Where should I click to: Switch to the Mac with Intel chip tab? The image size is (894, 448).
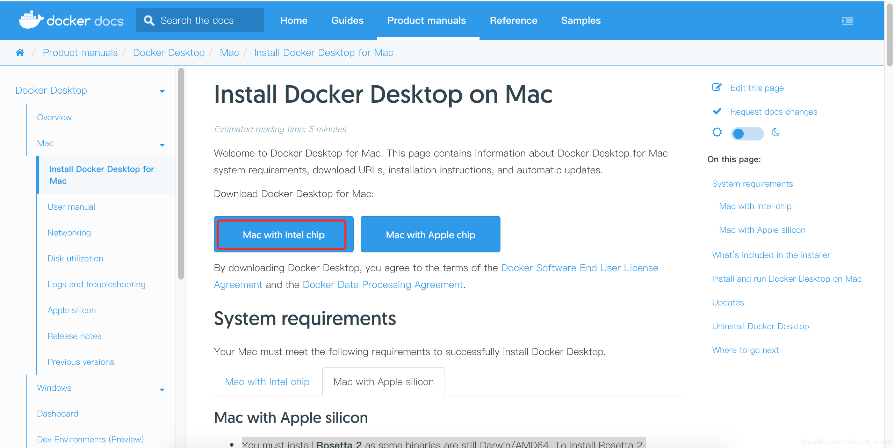(267, 381)
